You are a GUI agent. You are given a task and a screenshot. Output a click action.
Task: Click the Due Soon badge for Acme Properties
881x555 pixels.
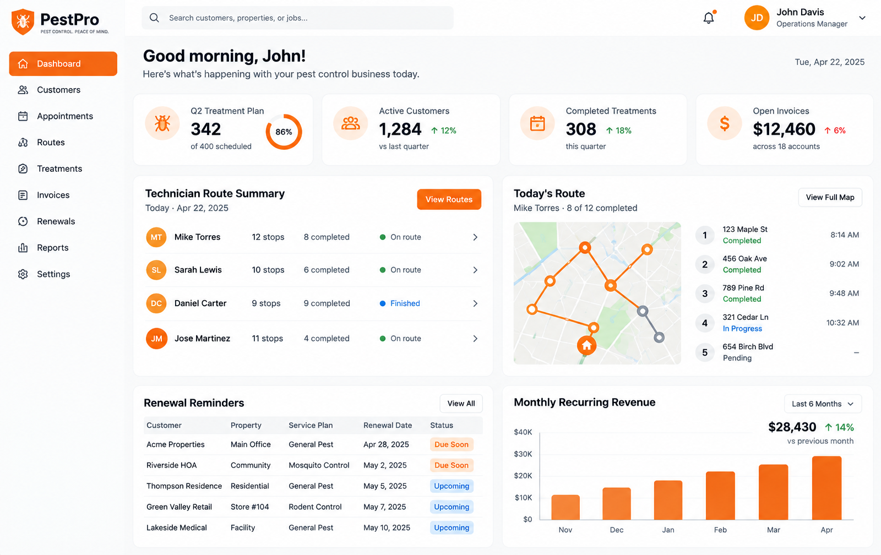[452, 445]
